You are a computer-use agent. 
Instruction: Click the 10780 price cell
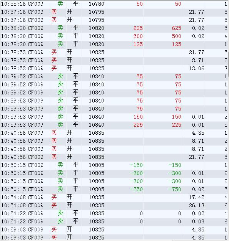[x=97, y=4]
